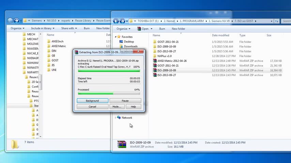Click Burn in the right window toolbar
This screenshot has height=163, width=291.
click(x=162, y=29)
